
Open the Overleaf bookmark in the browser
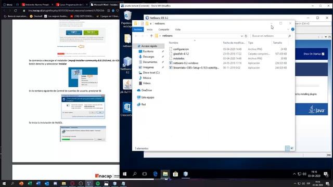pyautogui.click(x=36, y=16)
